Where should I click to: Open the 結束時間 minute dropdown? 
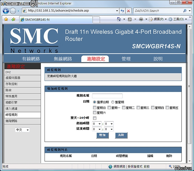109,129
